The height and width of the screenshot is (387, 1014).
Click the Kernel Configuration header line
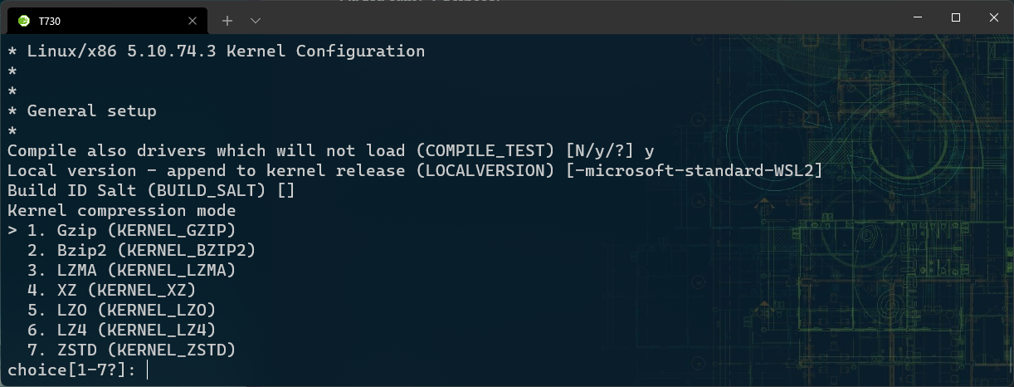(x=217, y=51)
